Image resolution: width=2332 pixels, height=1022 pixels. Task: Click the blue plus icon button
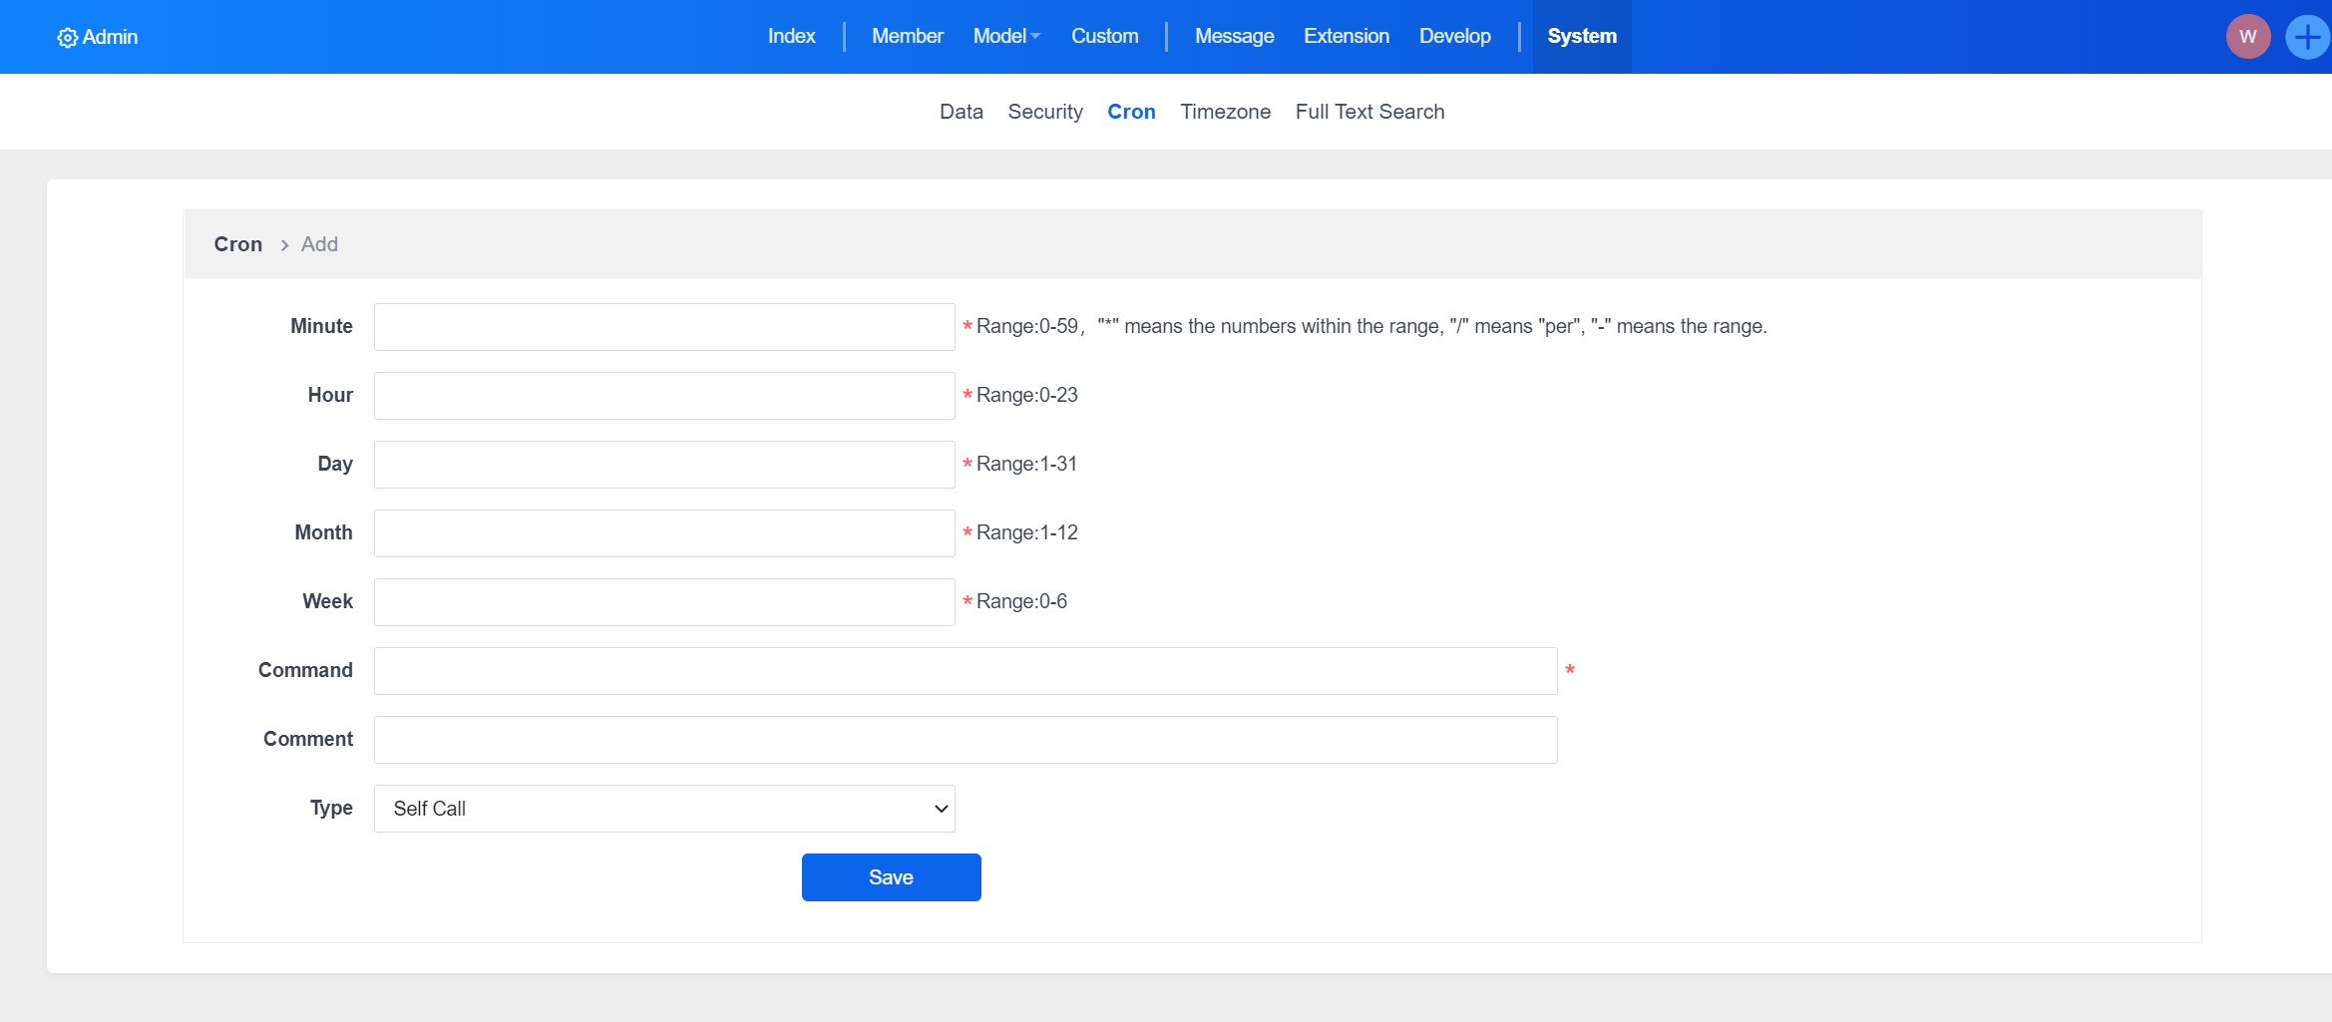[x=2306, y=37]
